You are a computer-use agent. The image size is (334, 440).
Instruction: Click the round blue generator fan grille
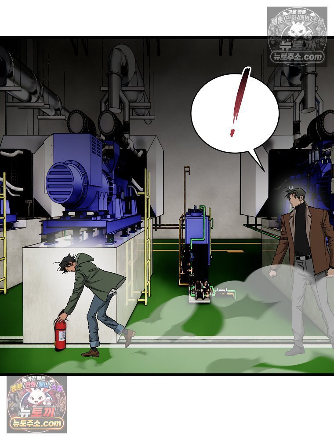click(63, 180)
